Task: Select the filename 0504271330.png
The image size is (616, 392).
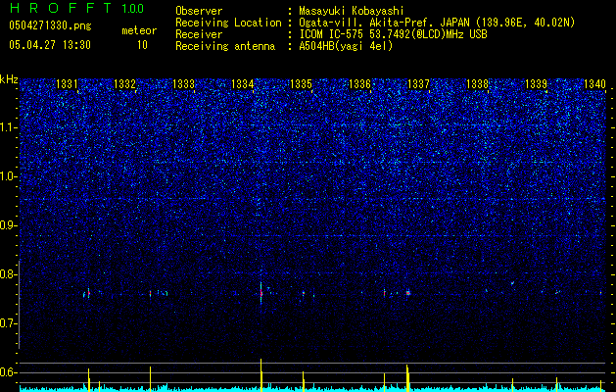Action: point(50,25)
